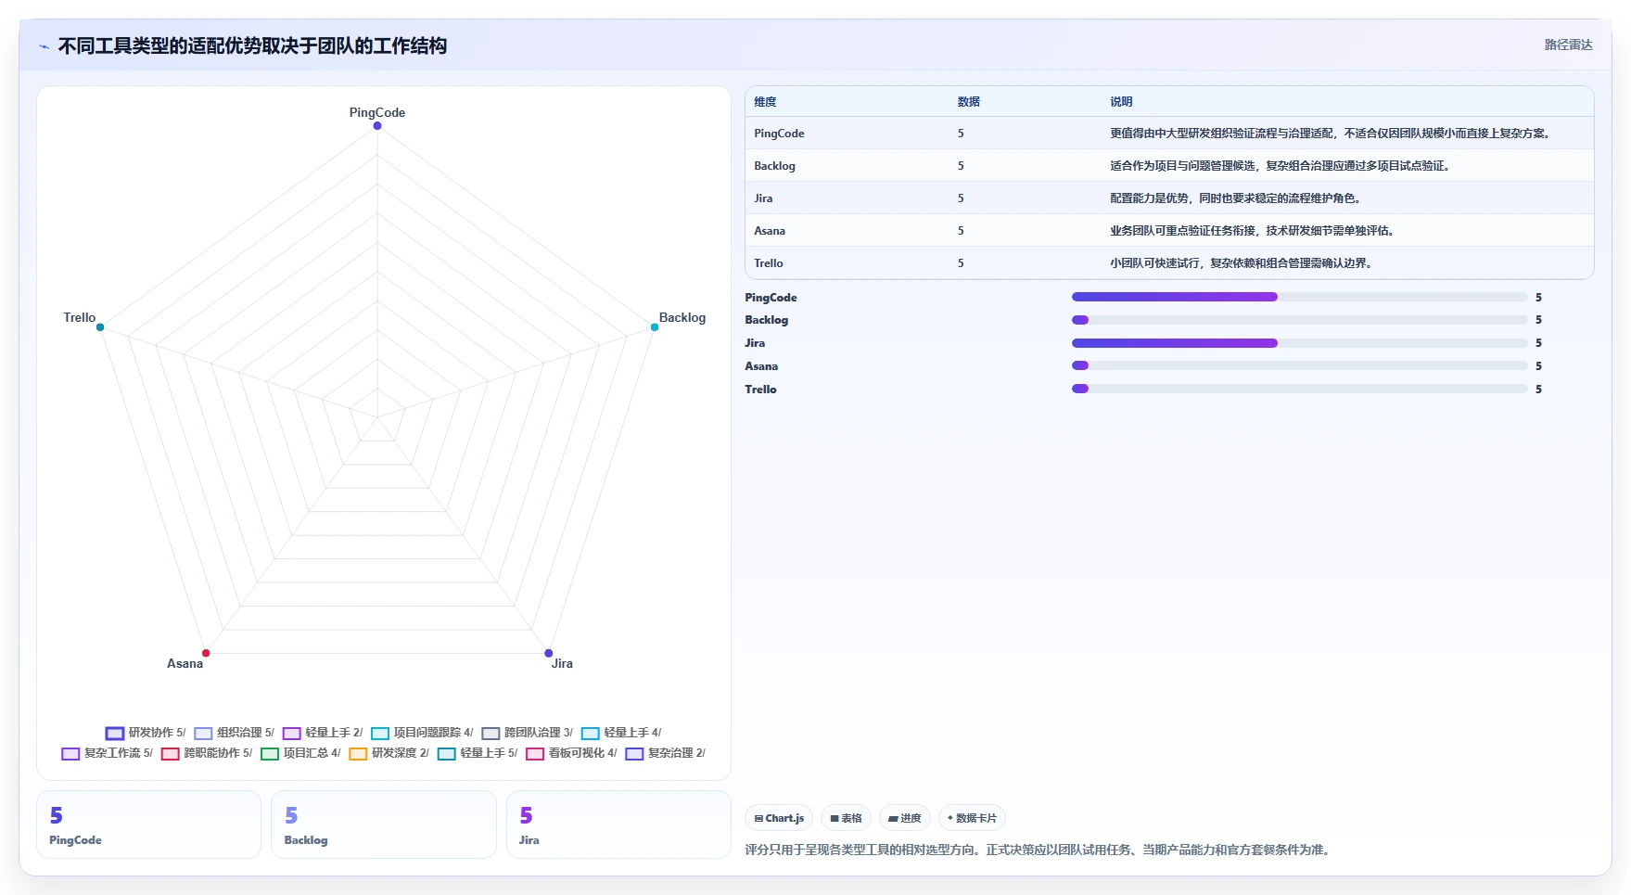Click the 维度 column header
The image size is (1631, 895).
pos(765,102)
